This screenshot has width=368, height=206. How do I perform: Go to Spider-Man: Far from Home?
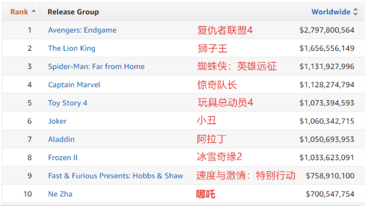point(96,67)
